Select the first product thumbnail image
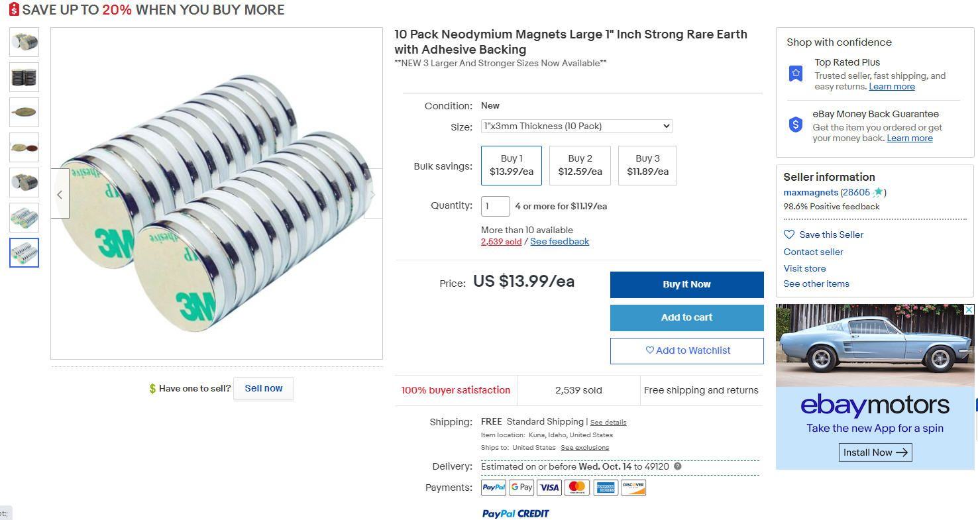978x520 pixels. (25, 42)
